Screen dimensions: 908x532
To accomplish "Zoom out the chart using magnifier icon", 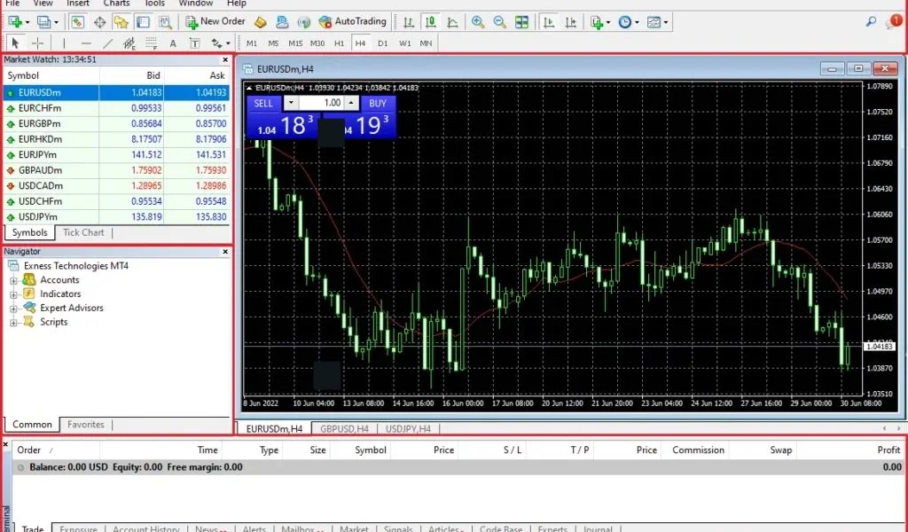I will click(499, 21).
